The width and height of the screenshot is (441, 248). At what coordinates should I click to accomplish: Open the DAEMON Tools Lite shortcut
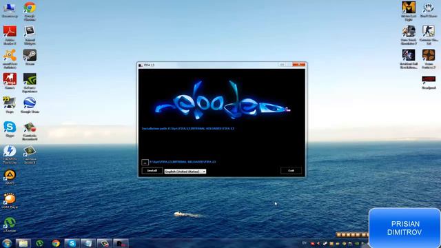click(x=10, y=154)
